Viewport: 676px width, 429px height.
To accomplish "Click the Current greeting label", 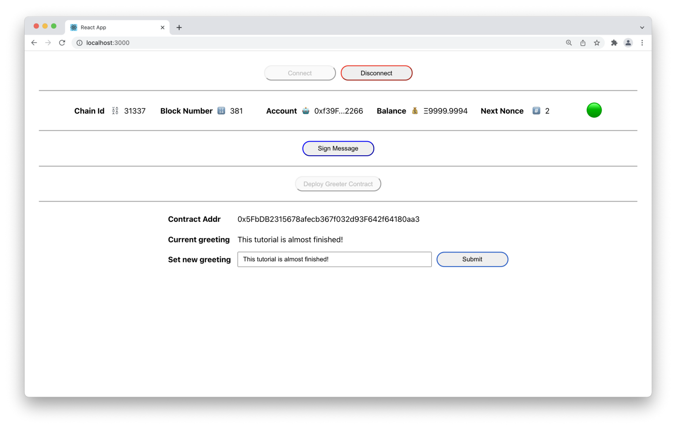I will click(199, 240).
